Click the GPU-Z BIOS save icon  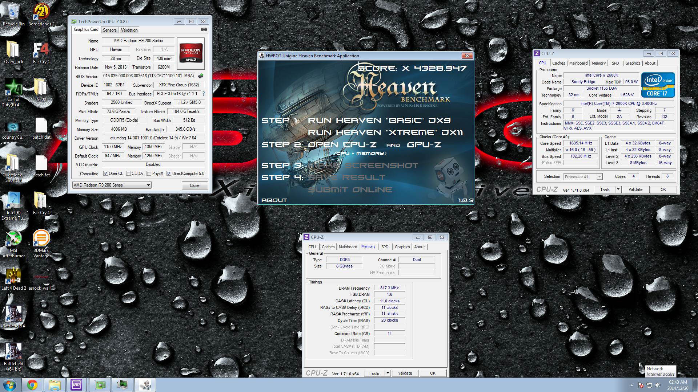(200, 76)
